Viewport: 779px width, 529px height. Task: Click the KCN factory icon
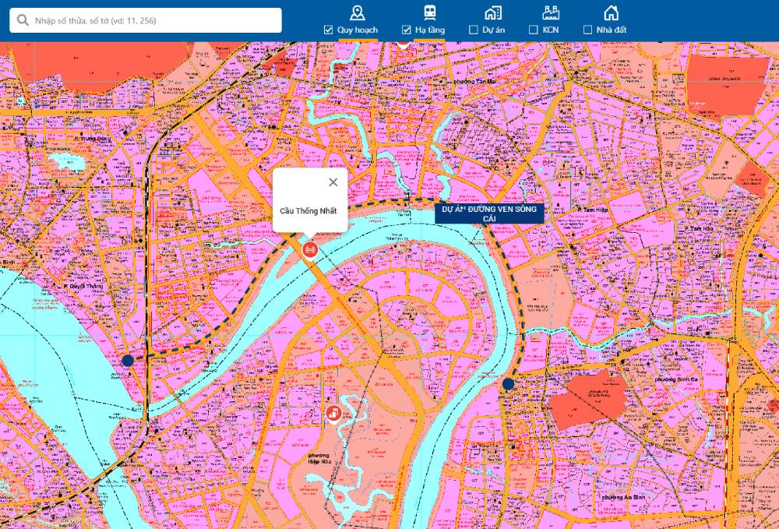(x=551, y=12)
